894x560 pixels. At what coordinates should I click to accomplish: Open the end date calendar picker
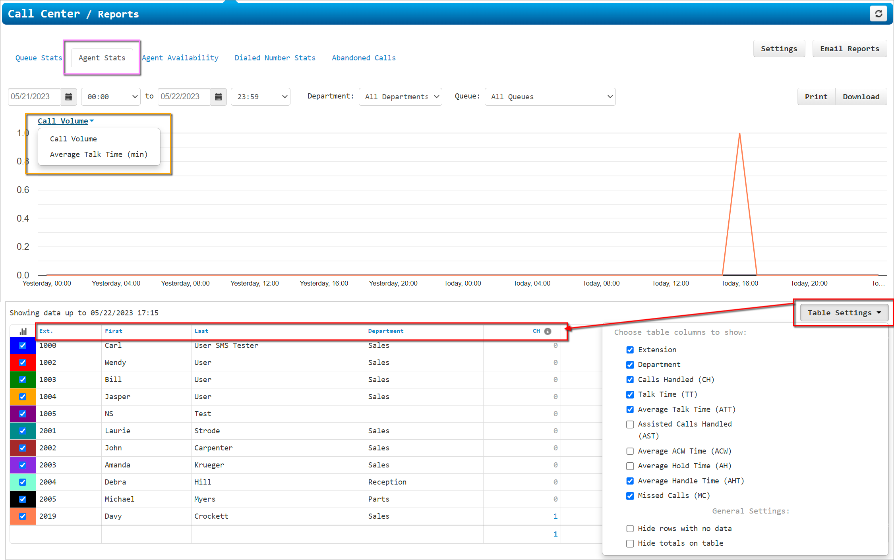(x=218, y=97)
